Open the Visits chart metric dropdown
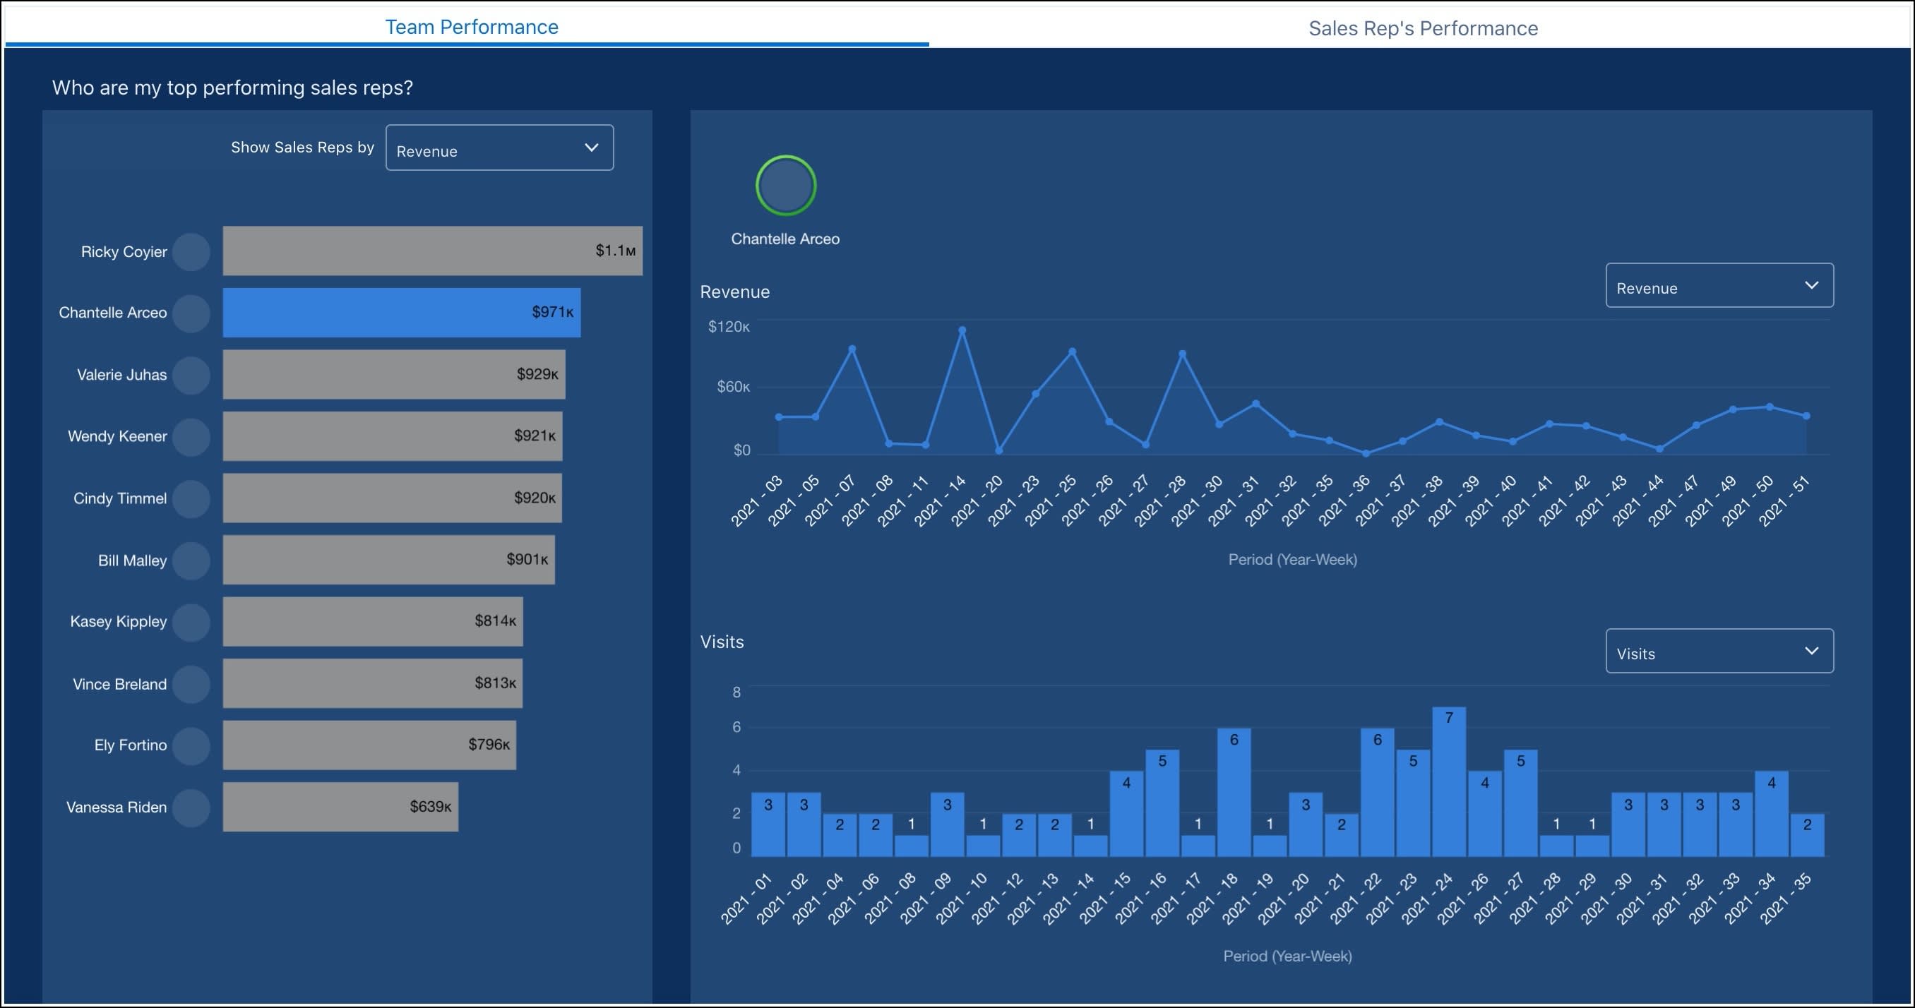 point(1719,652)
